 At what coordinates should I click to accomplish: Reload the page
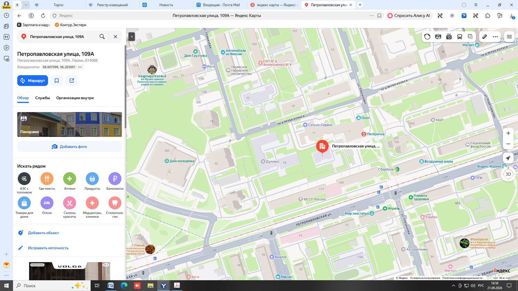(x=43, y=16)
